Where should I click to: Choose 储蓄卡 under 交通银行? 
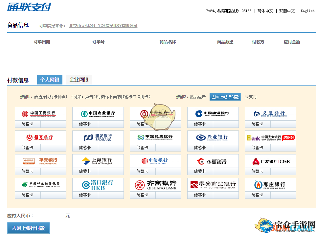point(258,124)
